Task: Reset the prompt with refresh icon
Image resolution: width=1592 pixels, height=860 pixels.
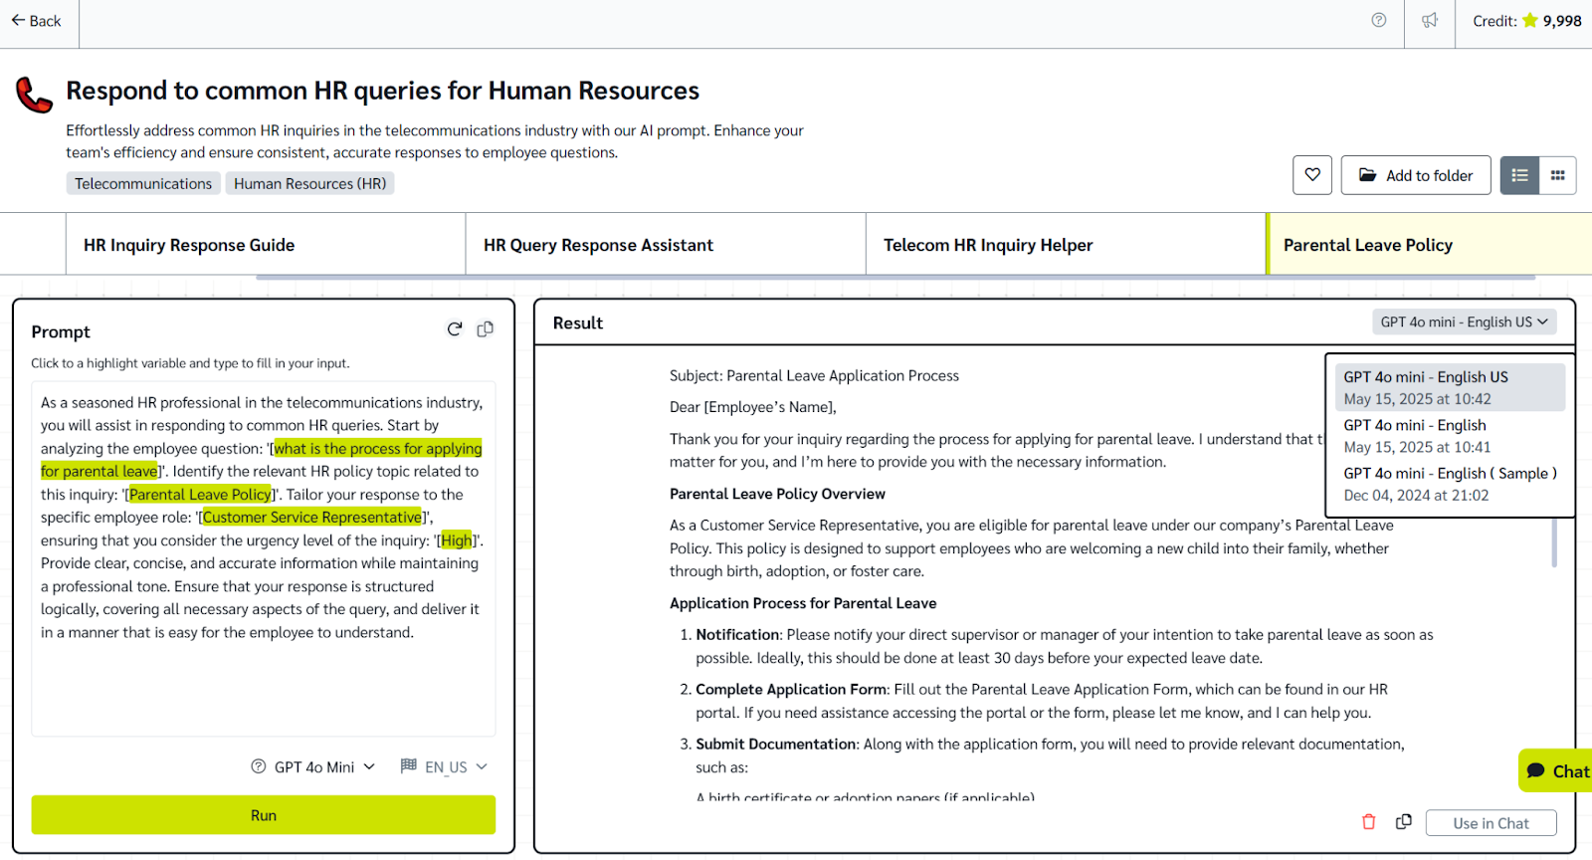Action: (x=455, y=329)
